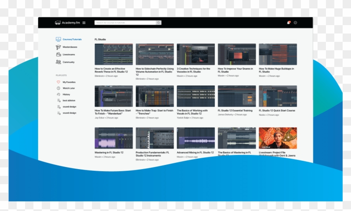Open Advanced Mixing thumbnail
This screenshot has height=211, width=351.
point(196,138)
